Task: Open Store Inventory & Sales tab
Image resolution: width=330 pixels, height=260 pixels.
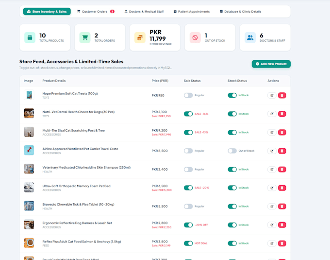Action: point(47,11)
